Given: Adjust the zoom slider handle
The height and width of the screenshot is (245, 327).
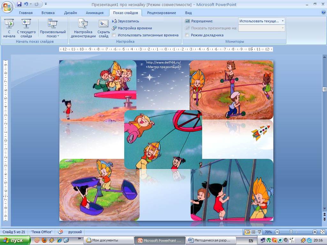Looking at the screenshot, I should [291, 232].
